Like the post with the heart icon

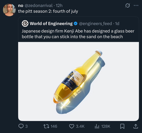tap(72, 126)
